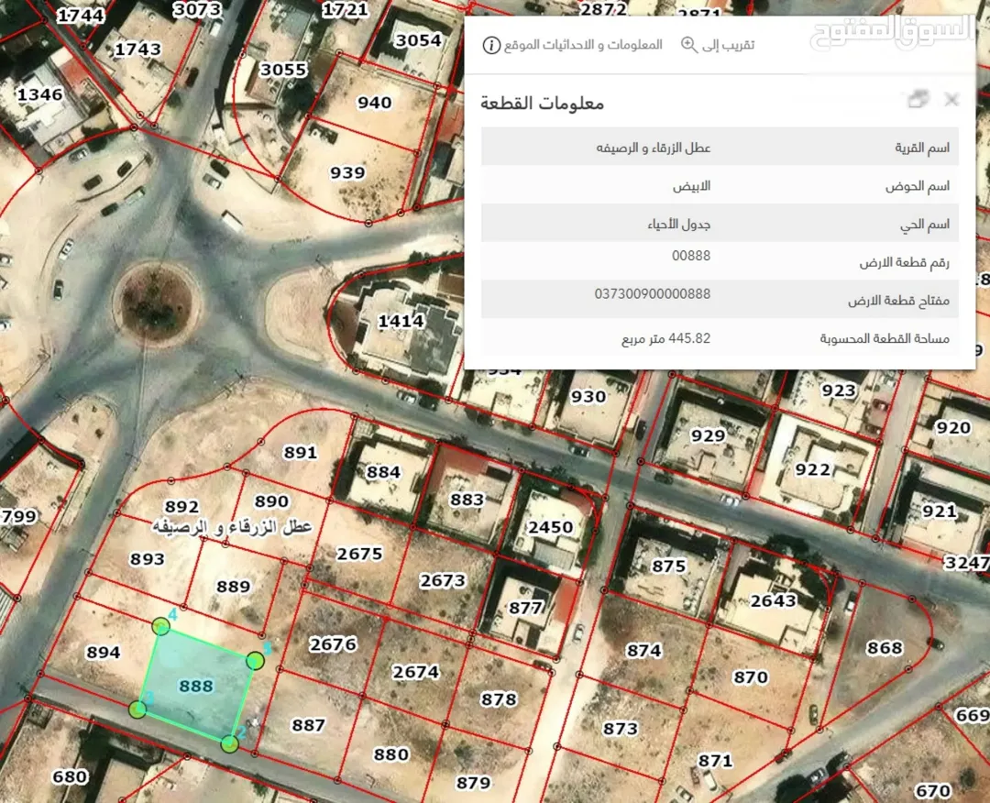Select parcel 889 on the map

(233, 587)
